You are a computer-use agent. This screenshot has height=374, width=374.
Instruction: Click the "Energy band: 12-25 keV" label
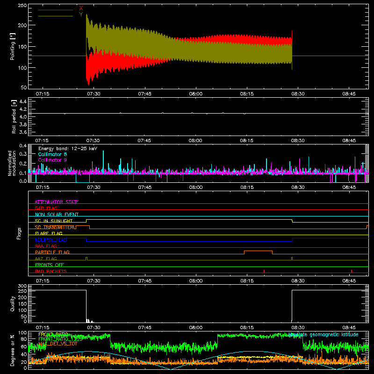point(68,149)
